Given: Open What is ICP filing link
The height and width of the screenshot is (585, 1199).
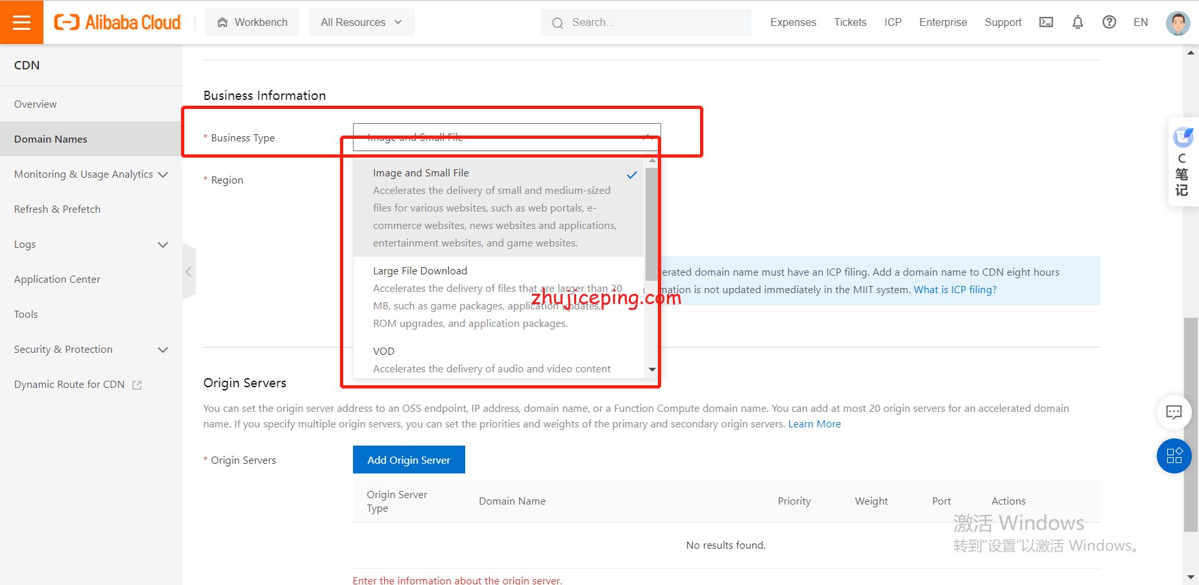Looking at the screenshot, I should pos(955,289).
